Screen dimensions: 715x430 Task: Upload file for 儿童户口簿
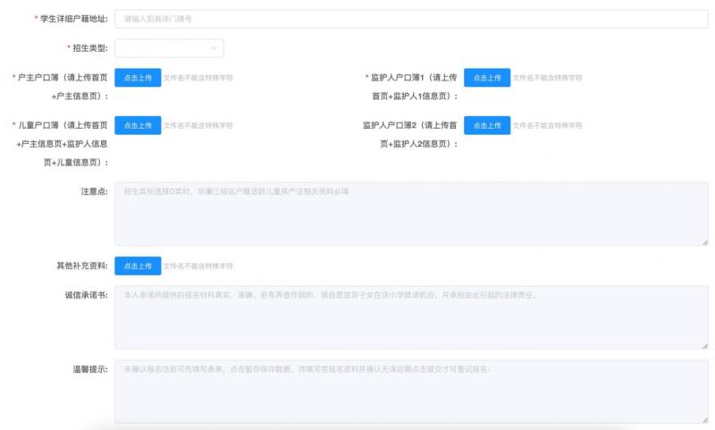click(x=138, y=125)
